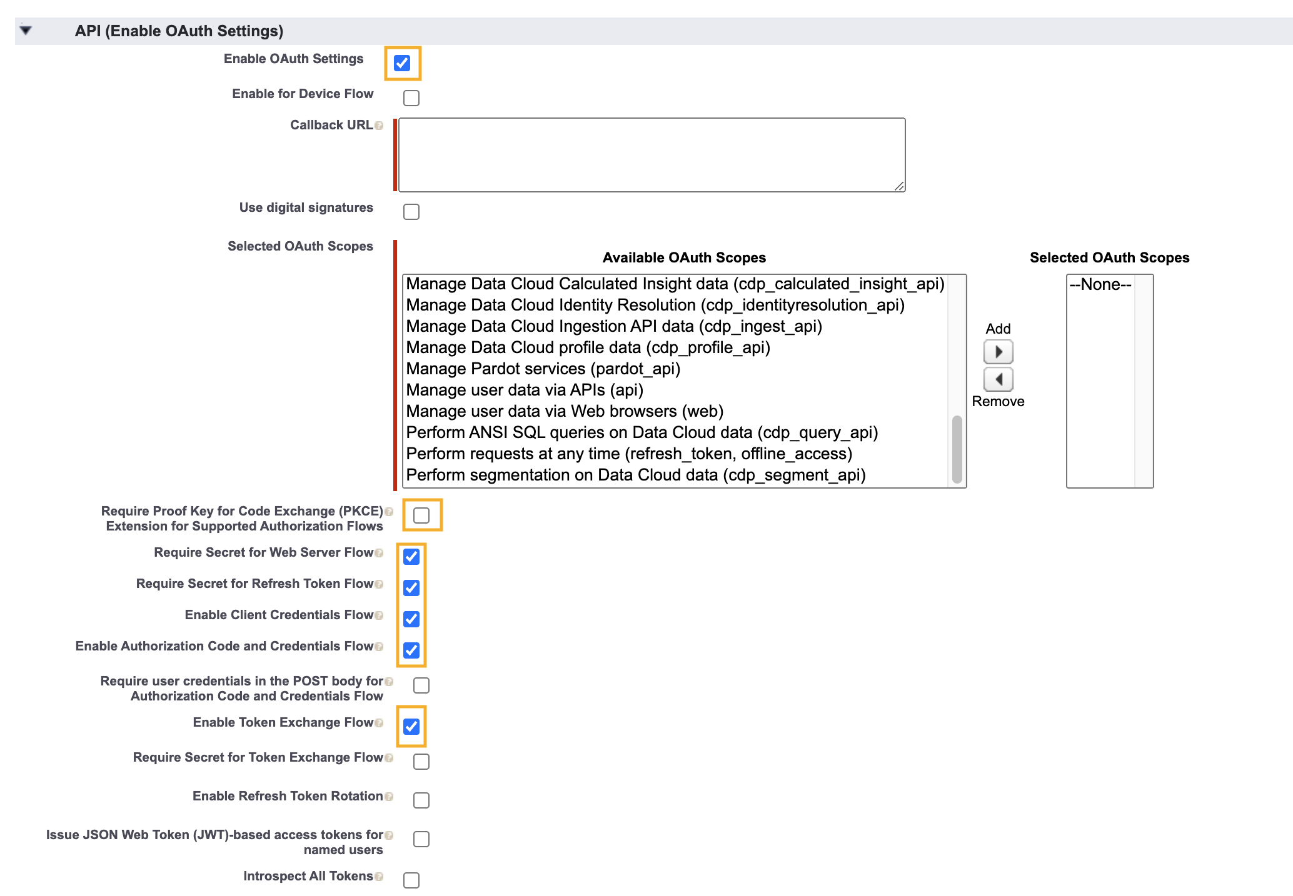
Task: Click --None-- in Selected OAuth Scopes list
Action: pos(1100,285)
